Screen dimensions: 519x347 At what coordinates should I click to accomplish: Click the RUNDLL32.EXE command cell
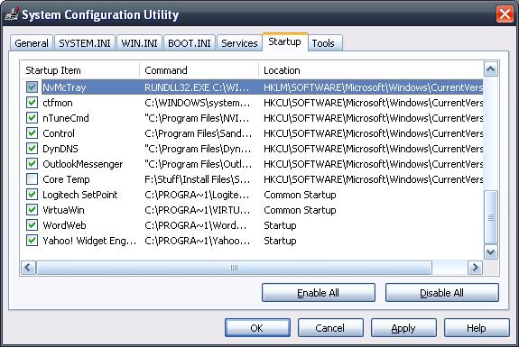point(197,87)
